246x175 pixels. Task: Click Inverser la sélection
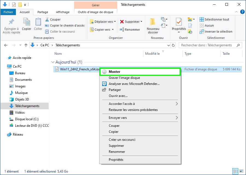point(216,31)
